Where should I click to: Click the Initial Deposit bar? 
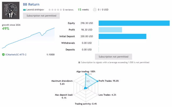click(123, 36)
